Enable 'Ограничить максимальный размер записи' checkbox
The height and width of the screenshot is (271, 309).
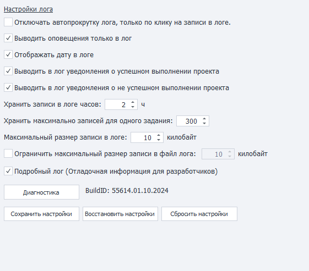click(8, 153)
